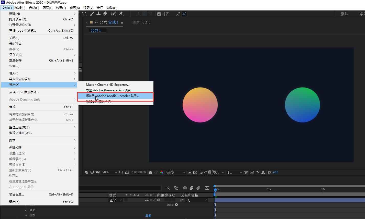The width and height of the screenshot is (365, 219).
Task: Open the parent 无 dropdown
Action: (196, 200)
